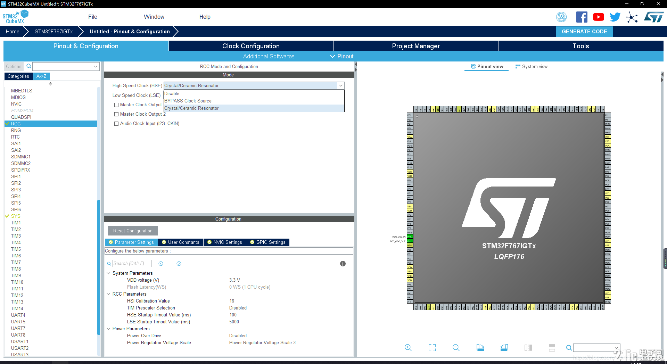Click the STM32CubeMX logo
The height and width of the screenshot is (364, 667).
coord(15,17)
